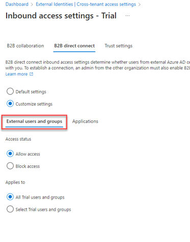Screen dimensions: 190x242
Task: Switch to the Applications tab
Action: pos(85,122)
